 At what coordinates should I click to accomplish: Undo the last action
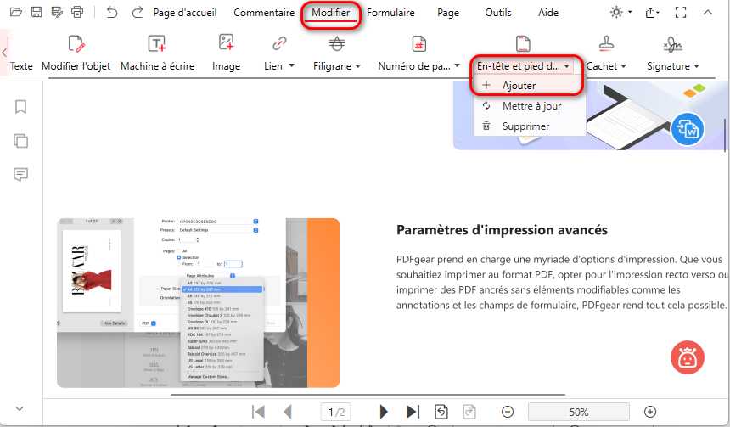(112, 13)
